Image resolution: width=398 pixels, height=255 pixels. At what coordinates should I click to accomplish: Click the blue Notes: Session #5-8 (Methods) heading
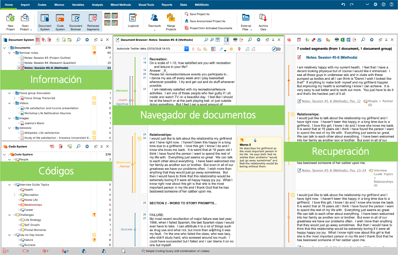[x=332, y=57]
